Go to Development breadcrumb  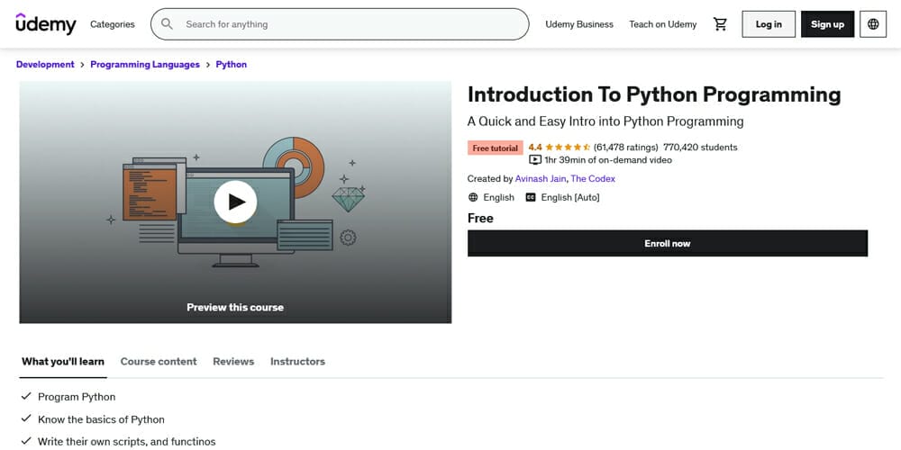[x=45, y=64]
